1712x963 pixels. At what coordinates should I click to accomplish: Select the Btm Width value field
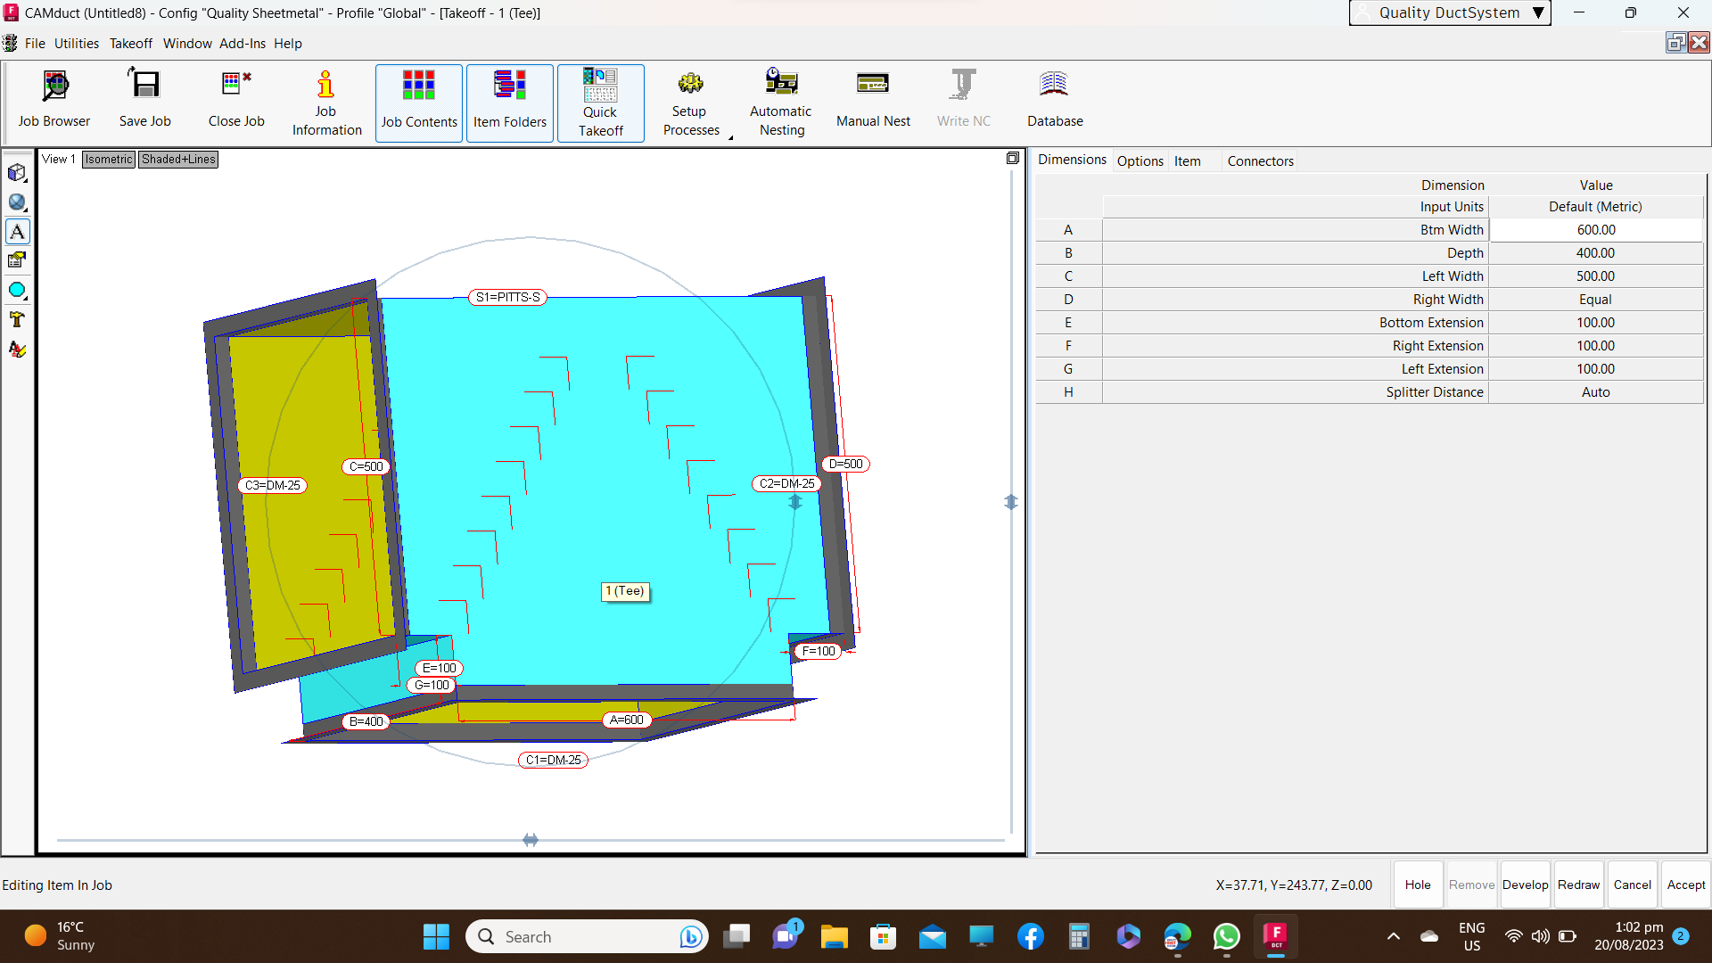[x=1595, y=230]
